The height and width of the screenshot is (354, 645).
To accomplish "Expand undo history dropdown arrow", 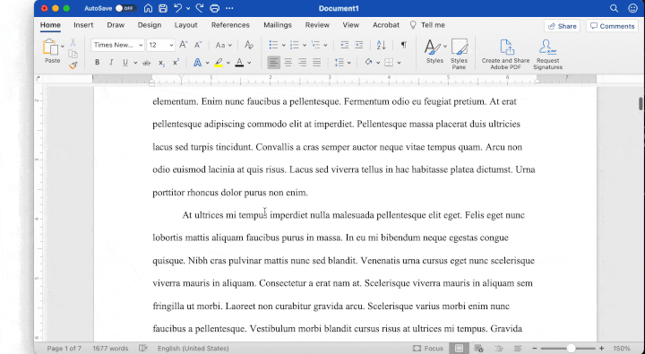I will pos(188,8).
